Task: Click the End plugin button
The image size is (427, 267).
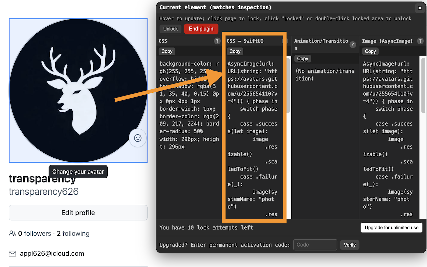Action: 201,29
